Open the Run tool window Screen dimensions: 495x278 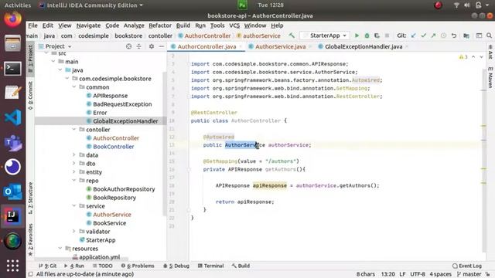coord(74,266)
